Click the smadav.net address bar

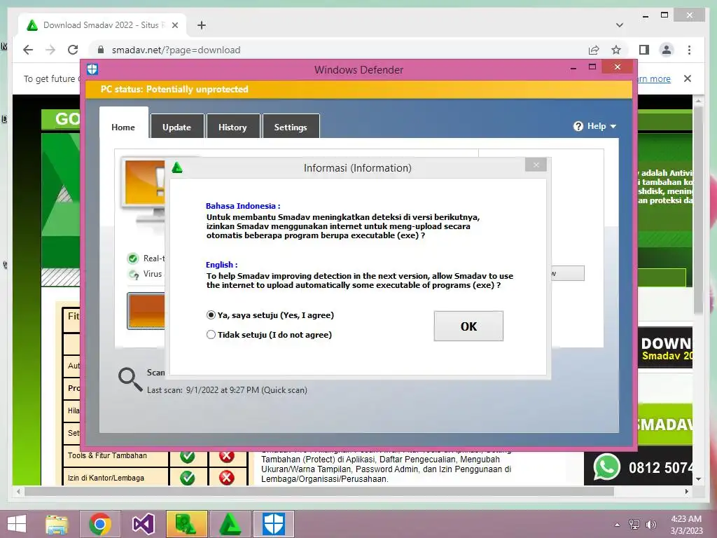pos(338,50)
